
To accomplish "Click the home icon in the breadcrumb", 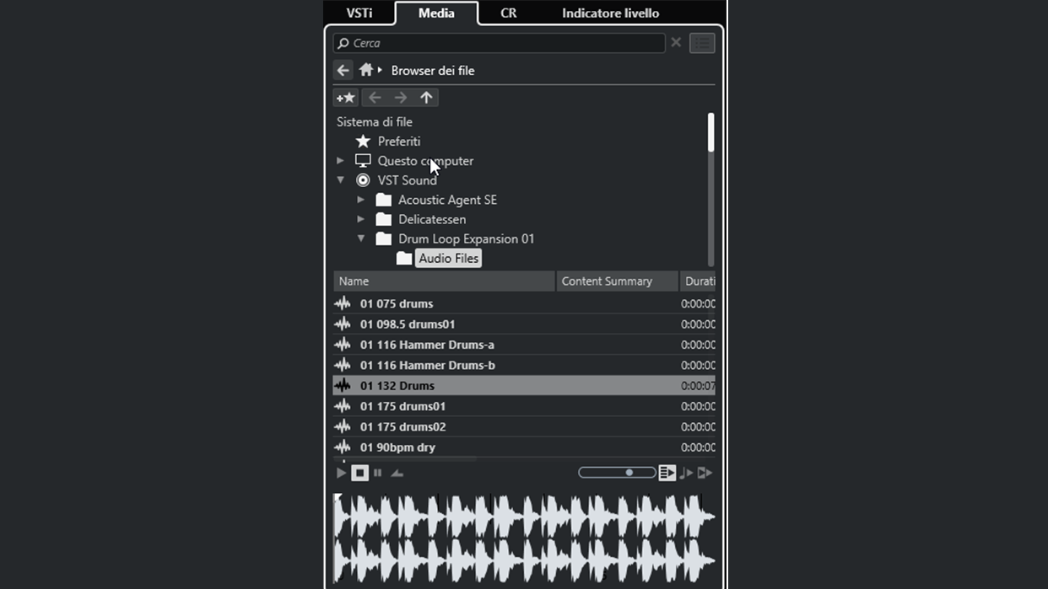I will click(365, 70).
